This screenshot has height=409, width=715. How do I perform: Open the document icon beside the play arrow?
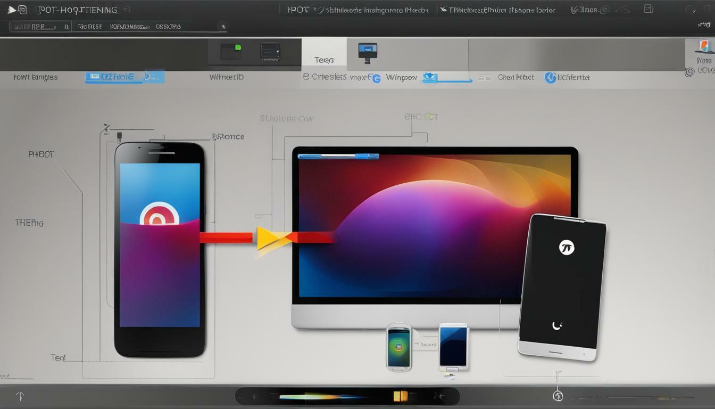[22, 9]
